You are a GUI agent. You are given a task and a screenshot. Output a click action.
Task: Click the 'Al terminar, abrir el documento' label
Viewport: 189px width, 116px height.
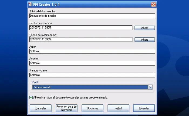[x=70, y=97]
